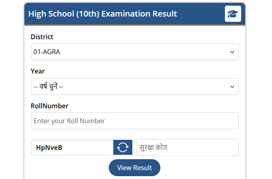Click the RollNumber field label
The height and width of the screenshot is (179, 272).
50,106
